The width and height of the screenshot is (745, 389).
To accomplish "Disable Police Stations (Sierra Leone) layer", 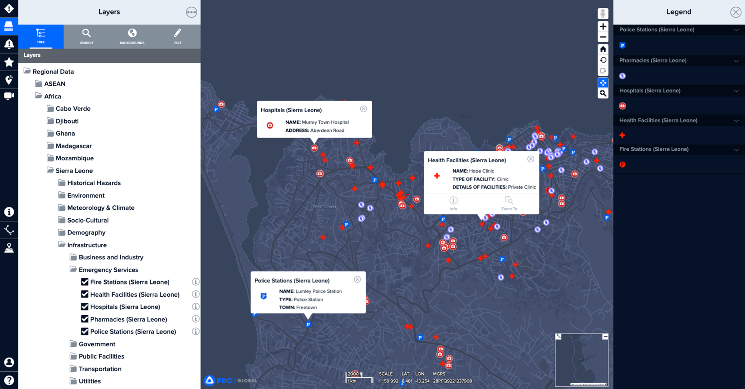I will click(x=85, y=331).
